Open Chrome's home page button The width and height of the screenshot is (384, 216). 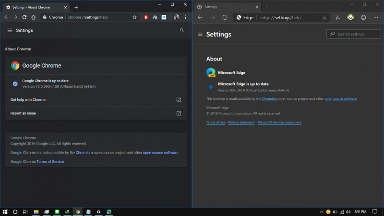tap(33, 17)
